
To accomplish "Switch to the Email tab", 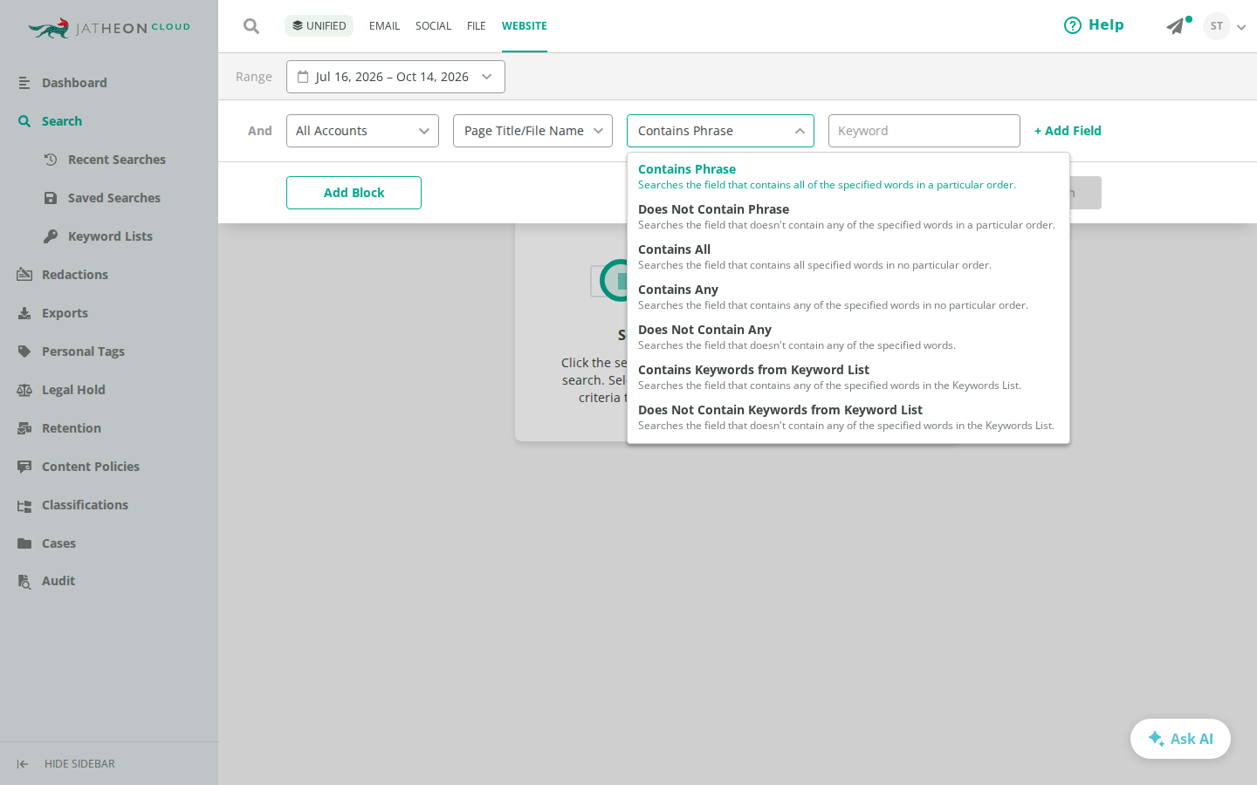I will (384, 26).
